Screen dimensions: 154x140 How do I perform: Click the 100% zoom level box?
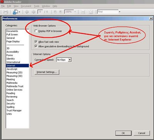[x=69, y=12]
